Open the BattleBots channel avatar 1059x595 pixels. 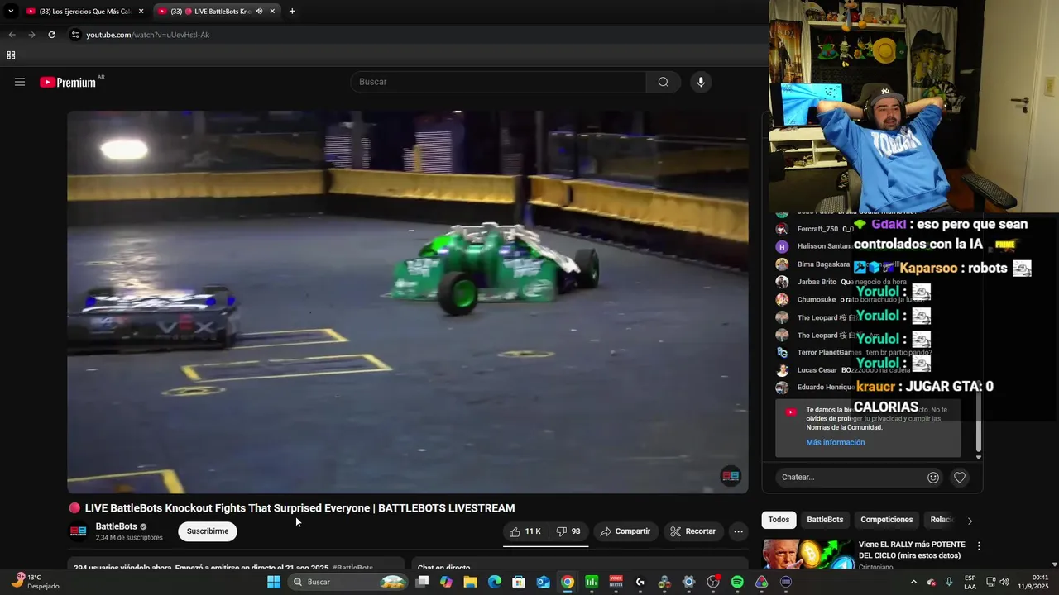(x=78, y=531)
